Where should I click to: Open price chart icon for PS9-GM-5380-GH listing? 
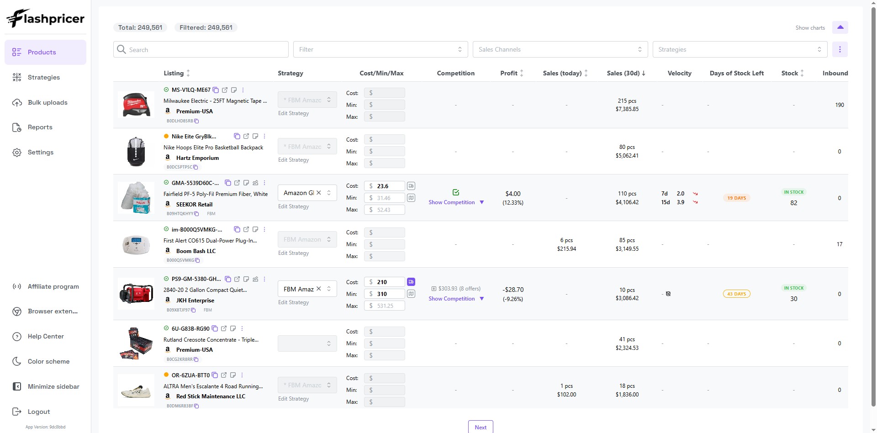point(255,279)
